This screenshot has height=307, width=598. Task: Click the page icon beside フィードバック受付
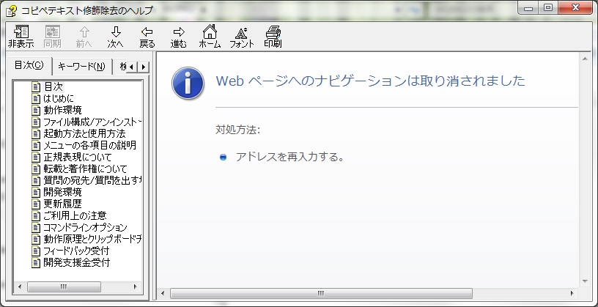[36, 251]
